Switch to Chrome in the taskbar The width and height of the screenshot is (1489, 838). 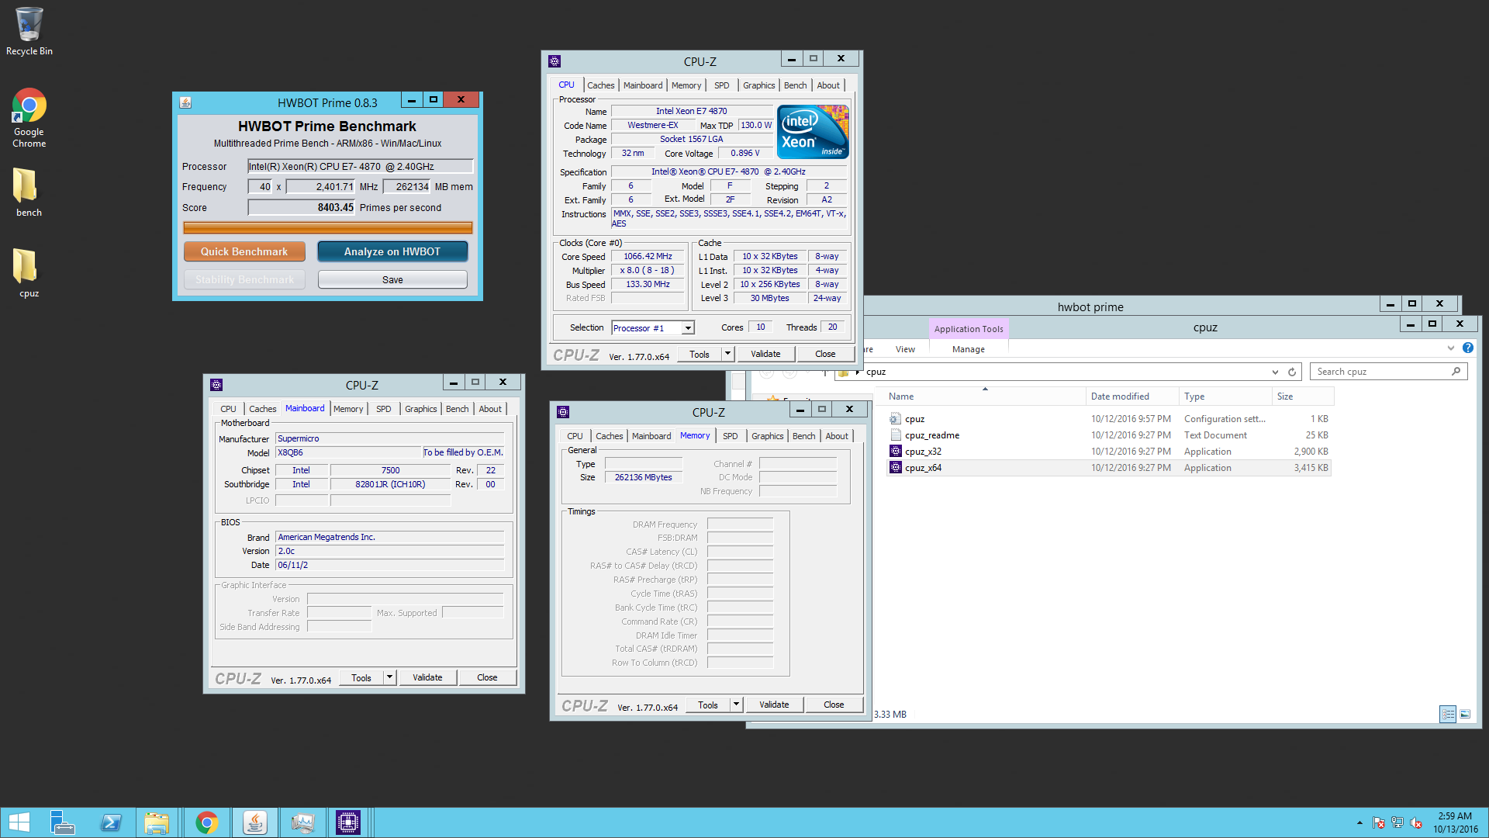coord(206,822)
